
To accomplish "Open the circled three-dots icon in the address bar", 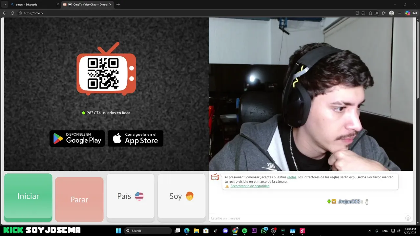I will (363, 13).
